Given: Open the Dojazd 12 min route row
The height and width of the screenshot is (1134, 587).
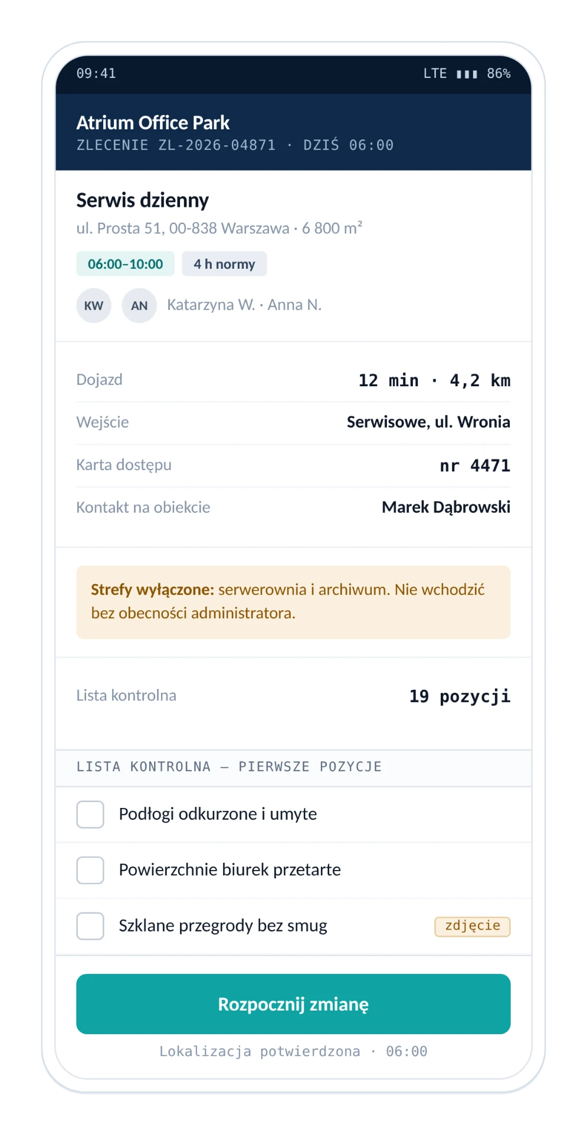Looking at the screenshot, I should 293,380.
